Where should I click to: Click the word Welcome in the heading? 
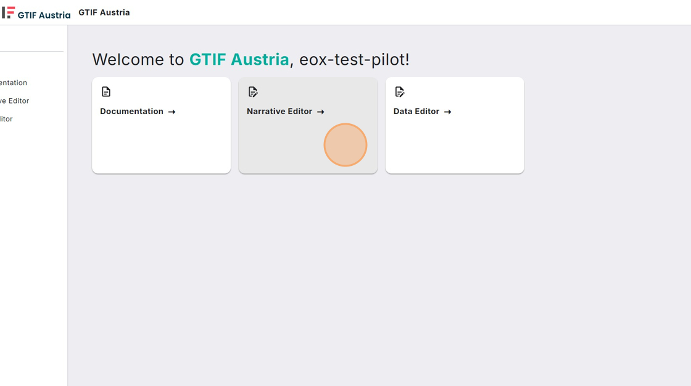click(128, 59)
